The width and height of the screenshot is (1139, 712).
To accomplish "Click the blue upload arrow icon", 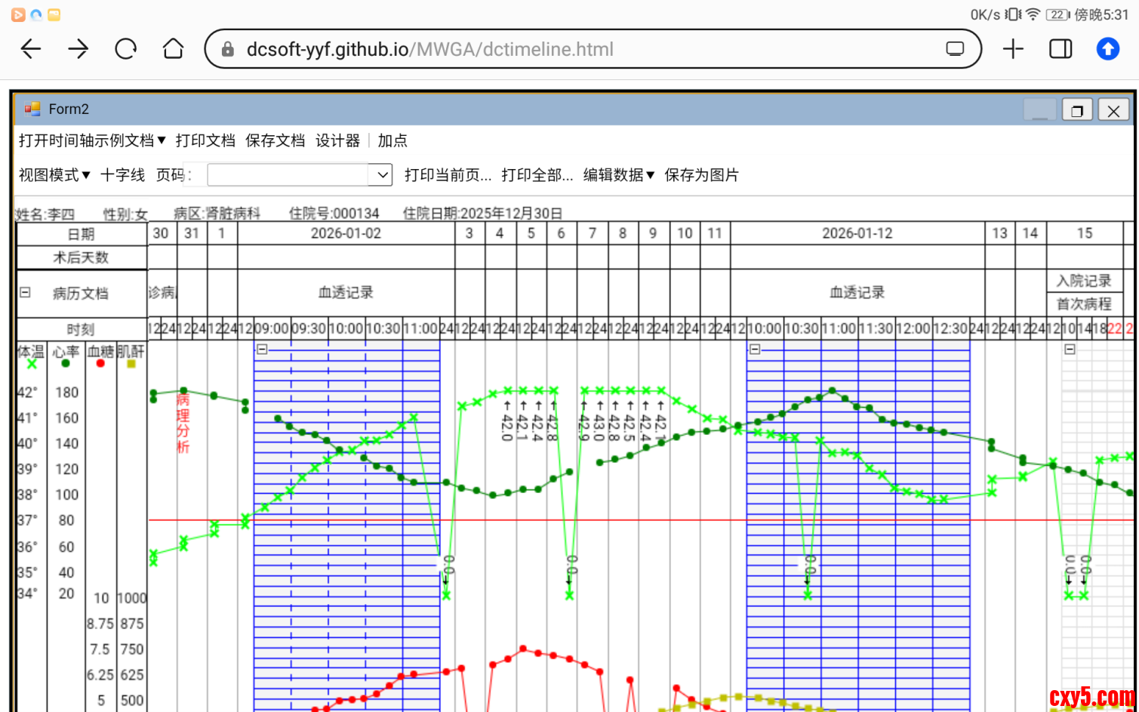I will [1107, 49].
